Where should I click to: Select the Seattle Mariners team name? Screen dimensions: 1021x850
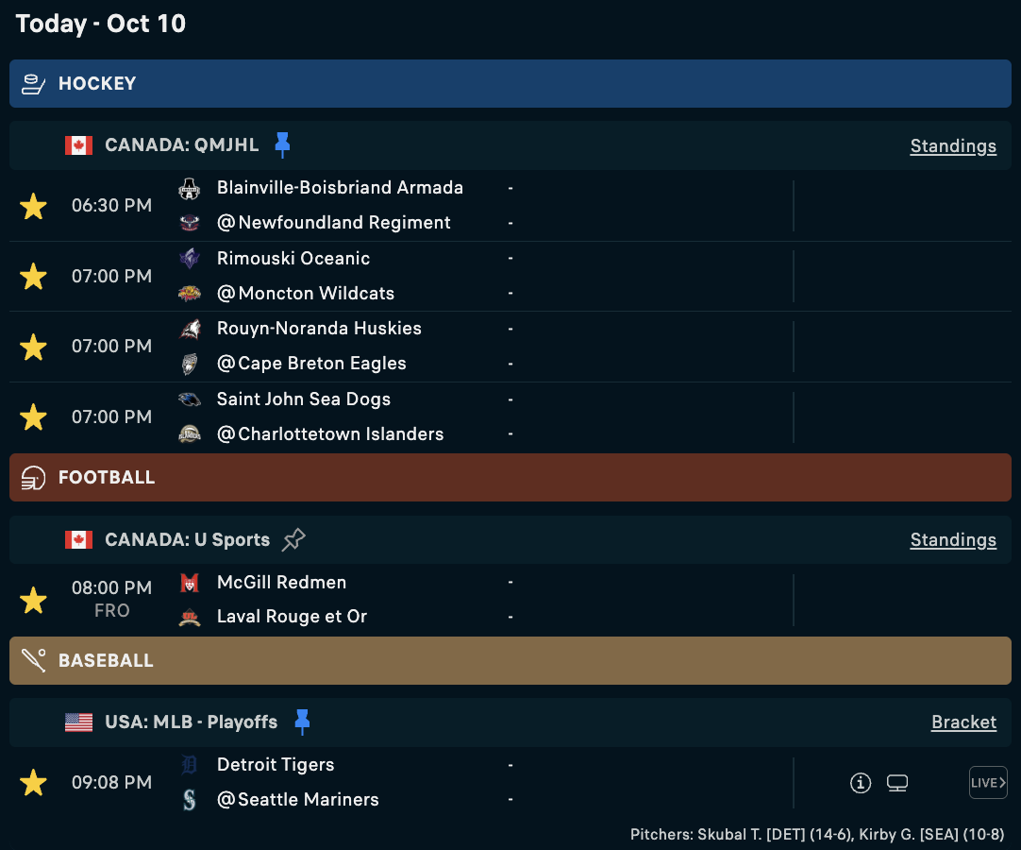coord(308,800)
